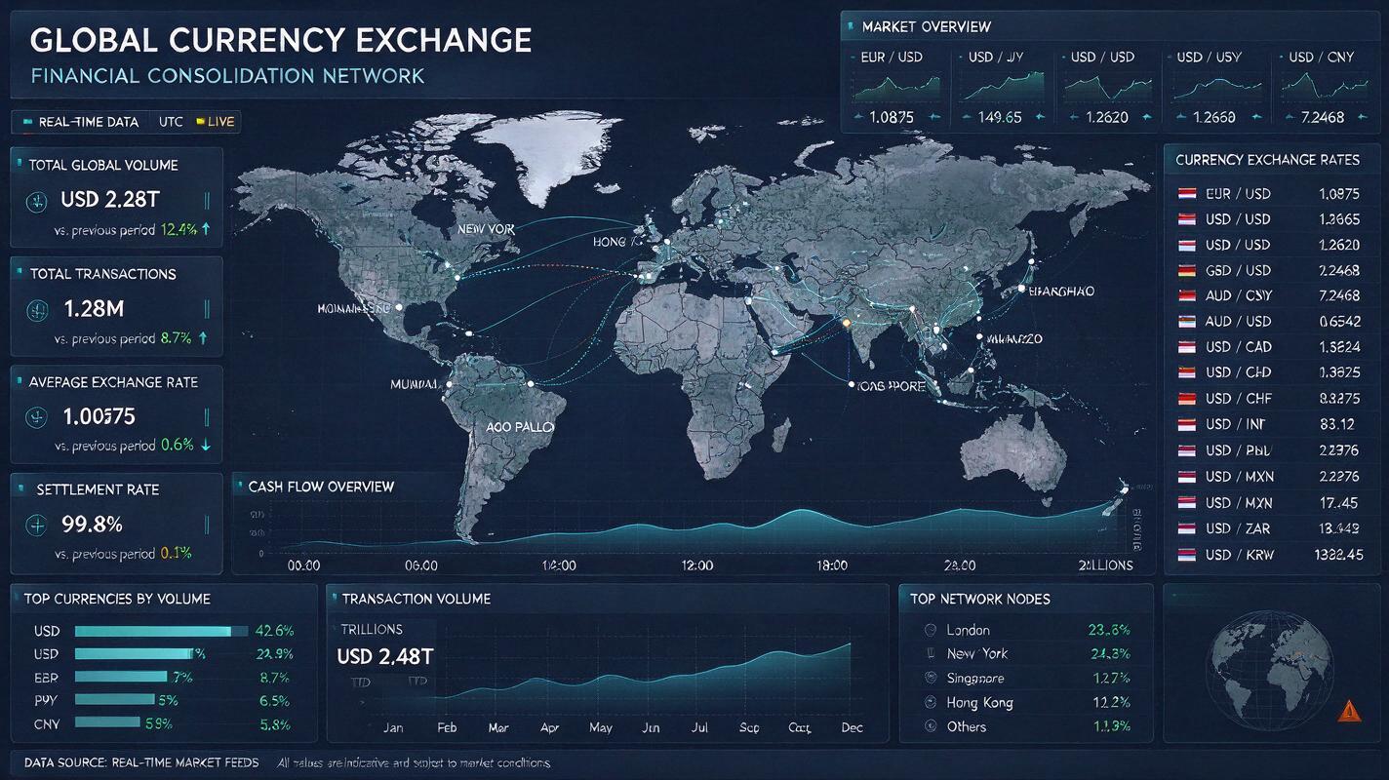Click the flag in the USD / CHF row

click(1187, 399)
